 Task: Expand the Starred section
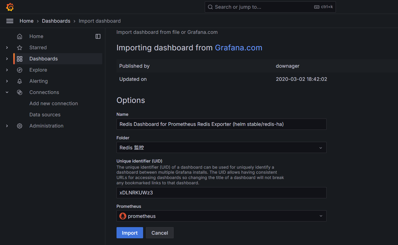click(x=7, y=48)
